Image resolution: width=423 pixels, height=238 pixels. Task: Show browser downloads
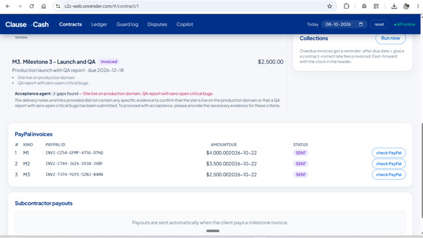tap(394, 6)
